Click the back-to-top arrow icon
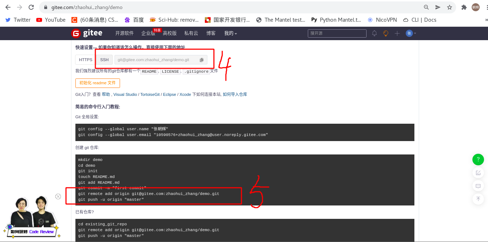The image size is (488, 242). 478,199
